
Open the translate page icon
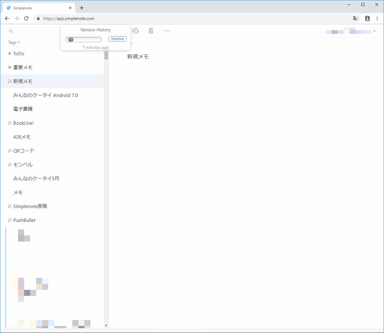(355, 18)
